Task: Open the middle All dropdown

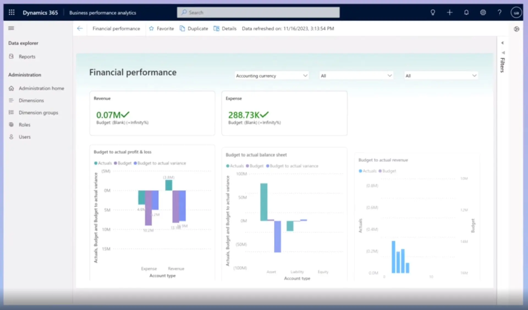Action: [356, 76]
